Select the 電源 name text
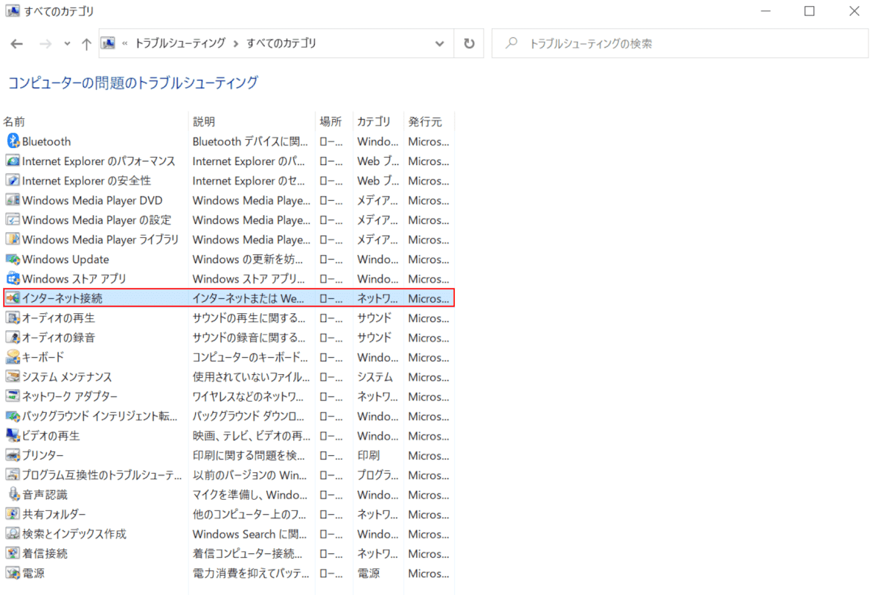The height and width of the screenshot is (595, 873). [33, 573]
